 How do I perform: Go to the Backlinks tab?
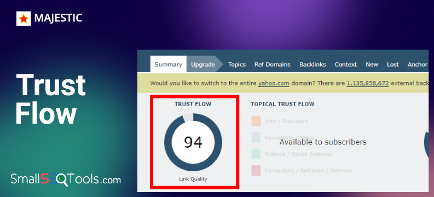tap(313, 65)
